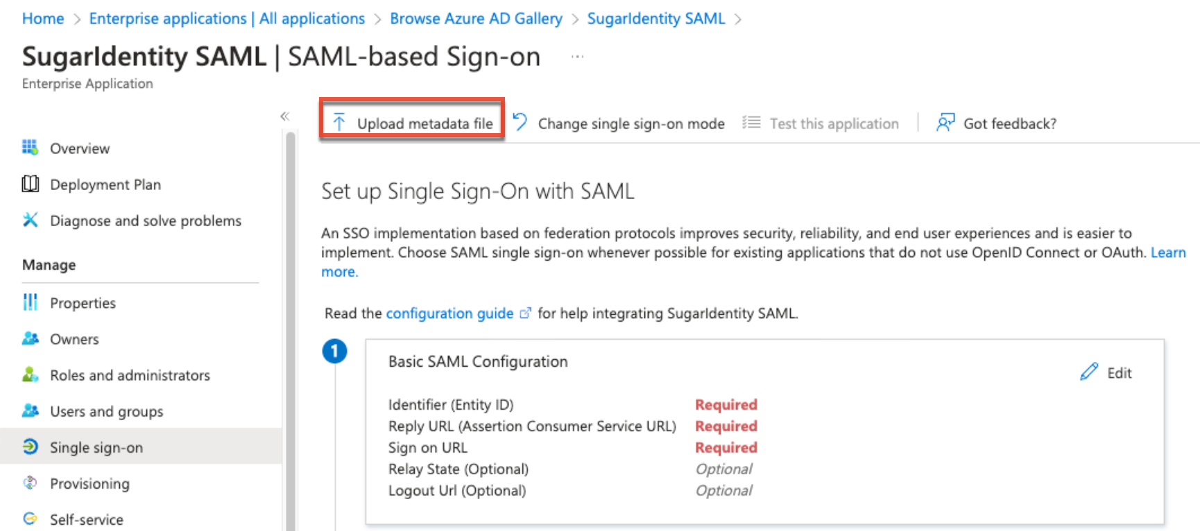Click the Edit pencil for Basic SAML Configuration
Viewport: 1200px width, 531px height.
1089,372
